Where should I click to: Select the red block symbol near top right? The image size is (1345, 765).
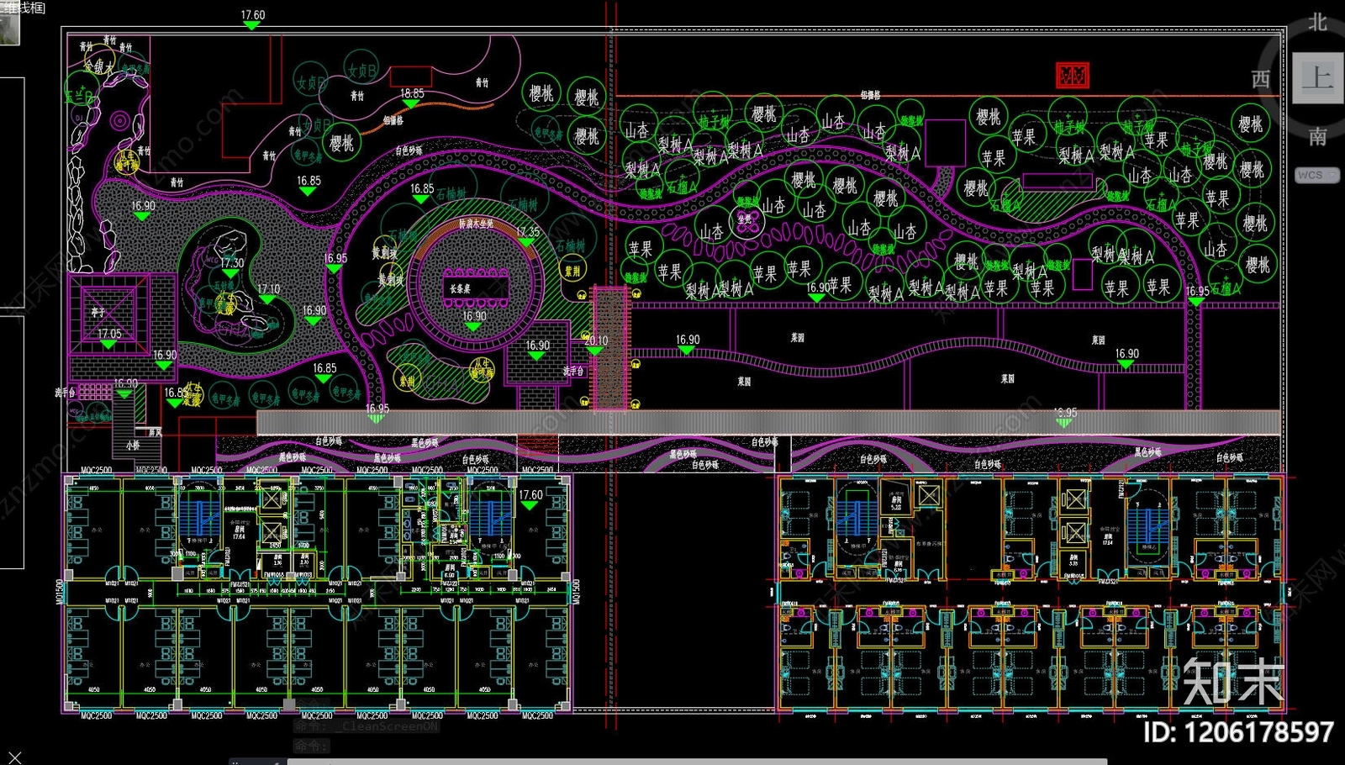(x=1072, y=76)
